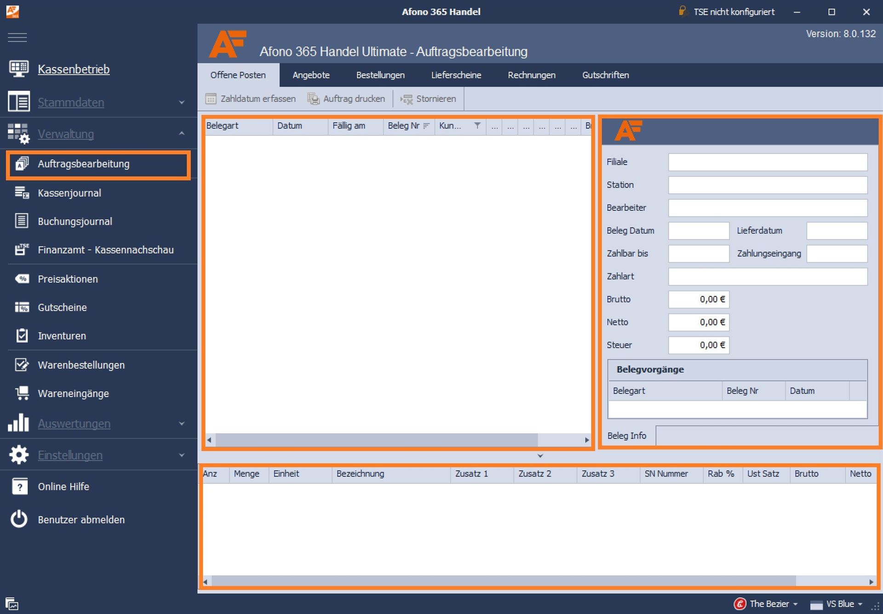Click the Ust Satz column header
Image resolution: width=883 pixels, height=614 pixels.
(766, 474)
